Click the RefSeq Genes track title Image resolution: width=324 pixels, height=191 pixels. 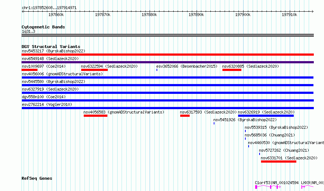pyautogui.click(x=37, y=178)
